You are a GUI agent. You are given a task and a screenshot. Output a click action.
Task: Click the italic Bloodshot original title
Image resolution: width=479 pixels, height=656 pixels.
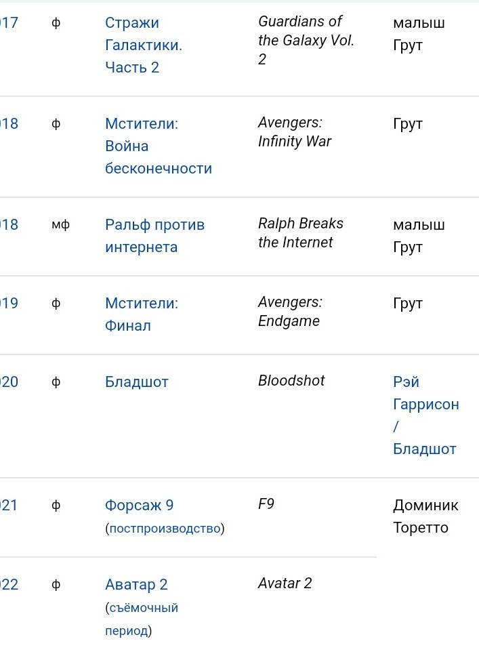tap(291, 381)
